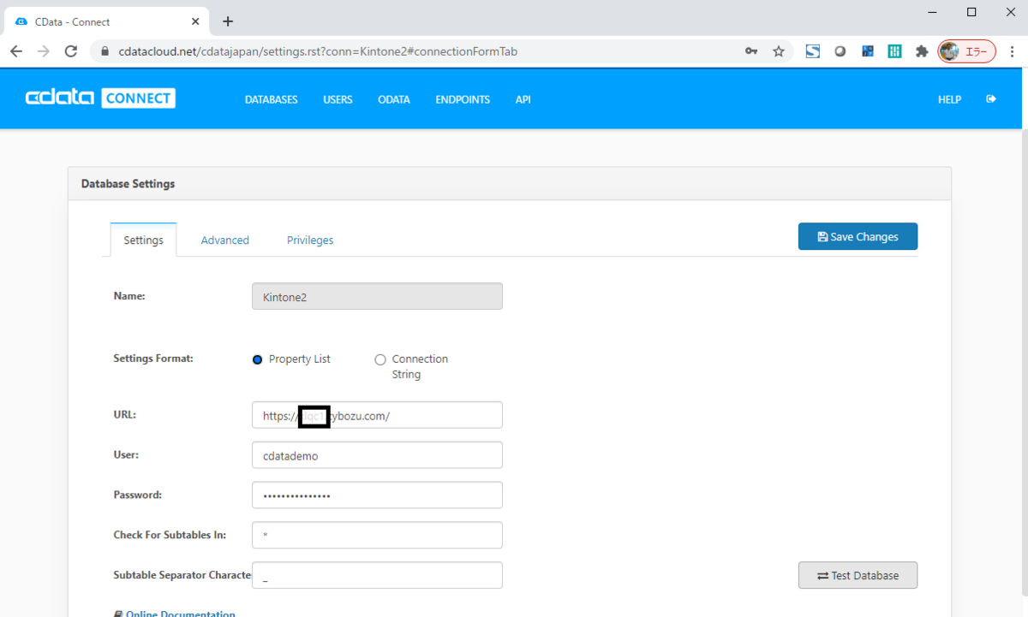Click the blue pixel-square extension icon

tap(868, 51)
